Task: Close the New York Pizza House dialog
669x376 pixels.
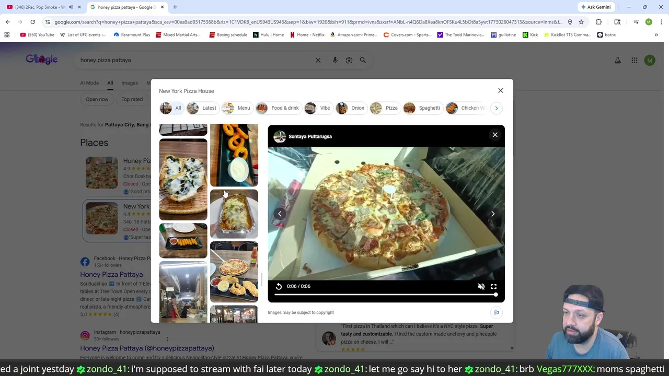Action: click(500, 91)
